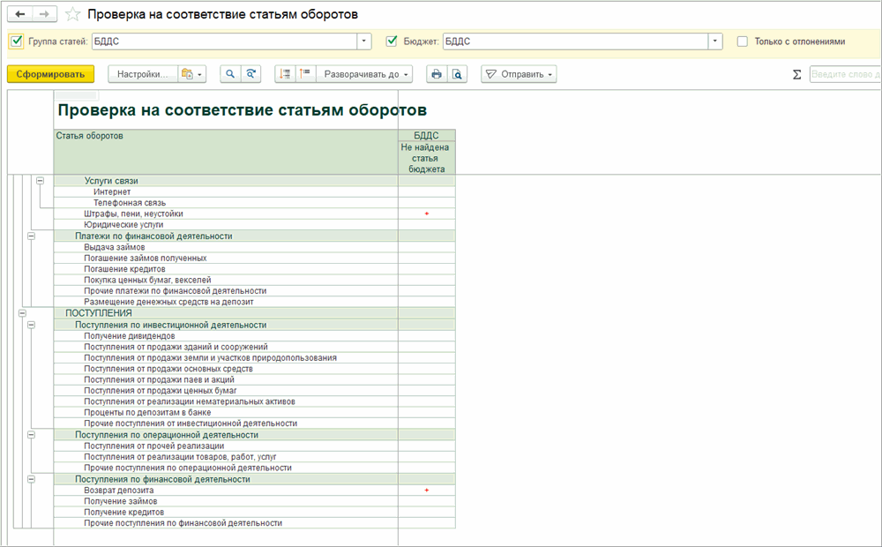Open print preview icon
Viewport: 882px width, 547px height.
point(457,75)
